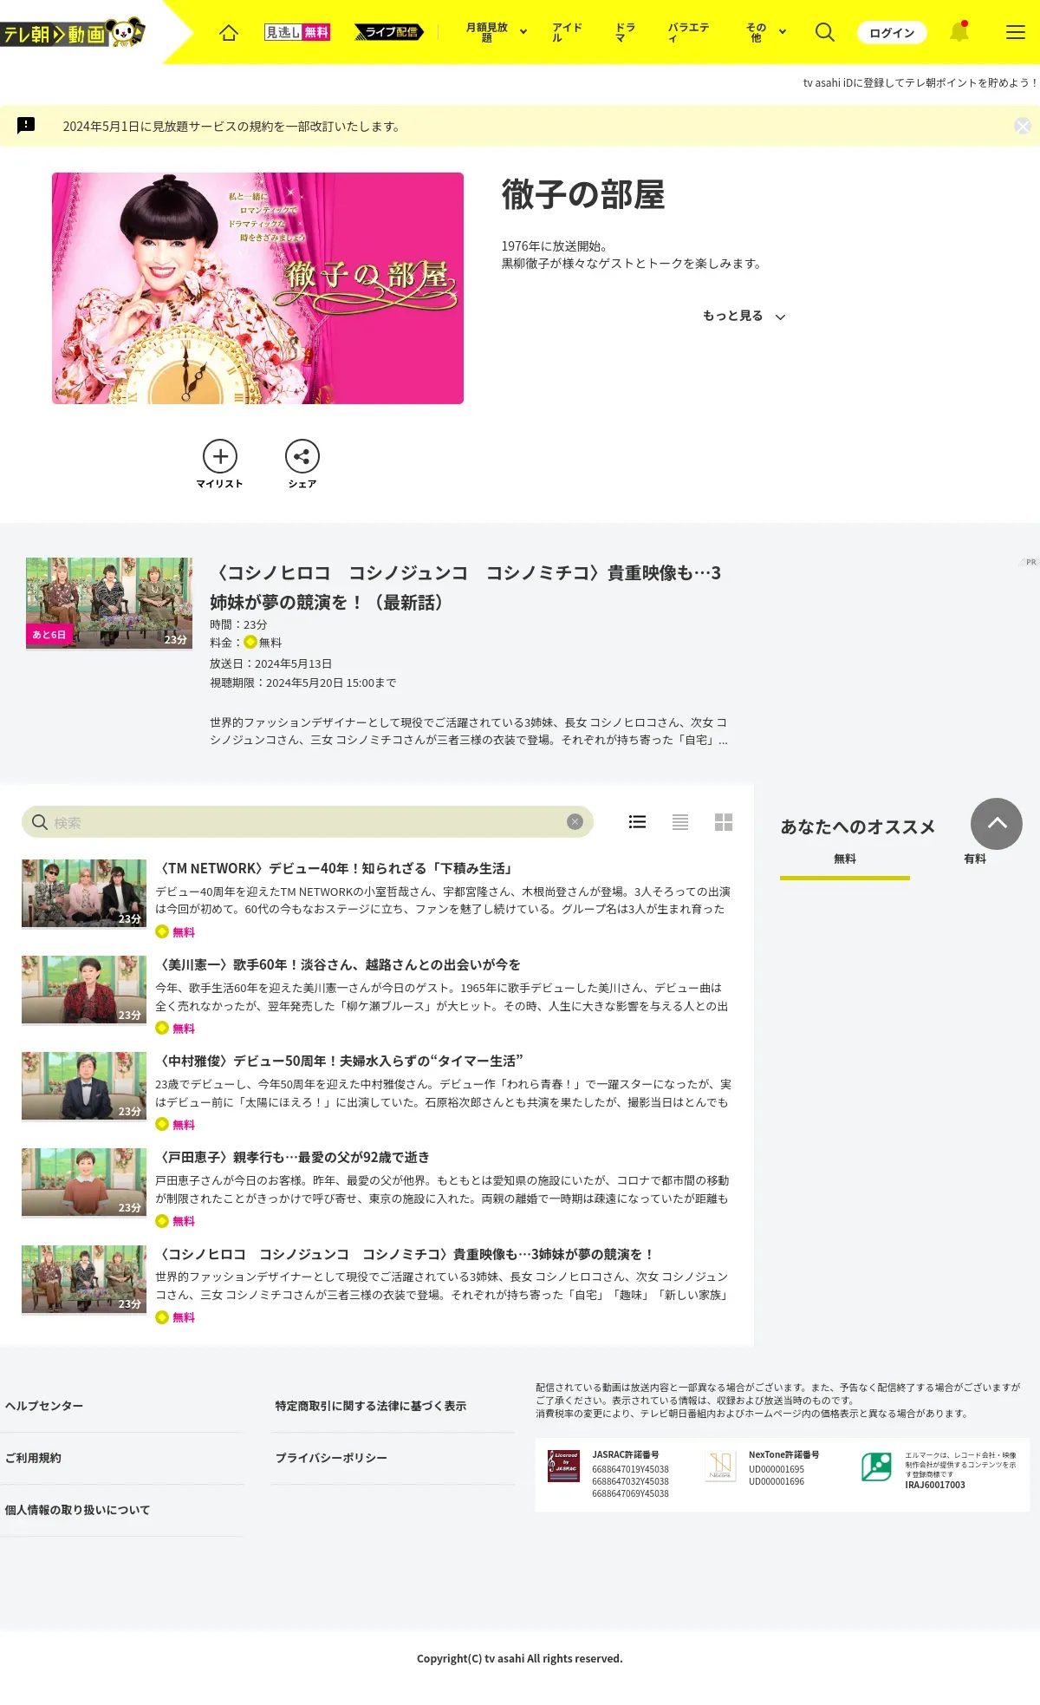Screen dimensions: 1040x1705
Task: Select the 有料 recommendations tab
Action: [x=975, y=859]
